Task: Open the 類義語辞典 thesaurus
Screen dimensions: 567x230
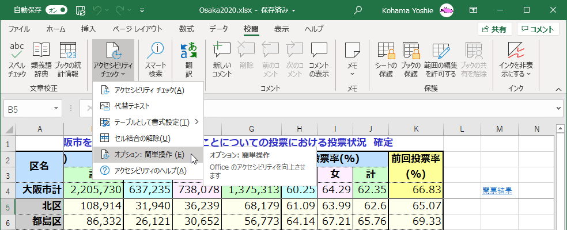Action: pos(41,60)
